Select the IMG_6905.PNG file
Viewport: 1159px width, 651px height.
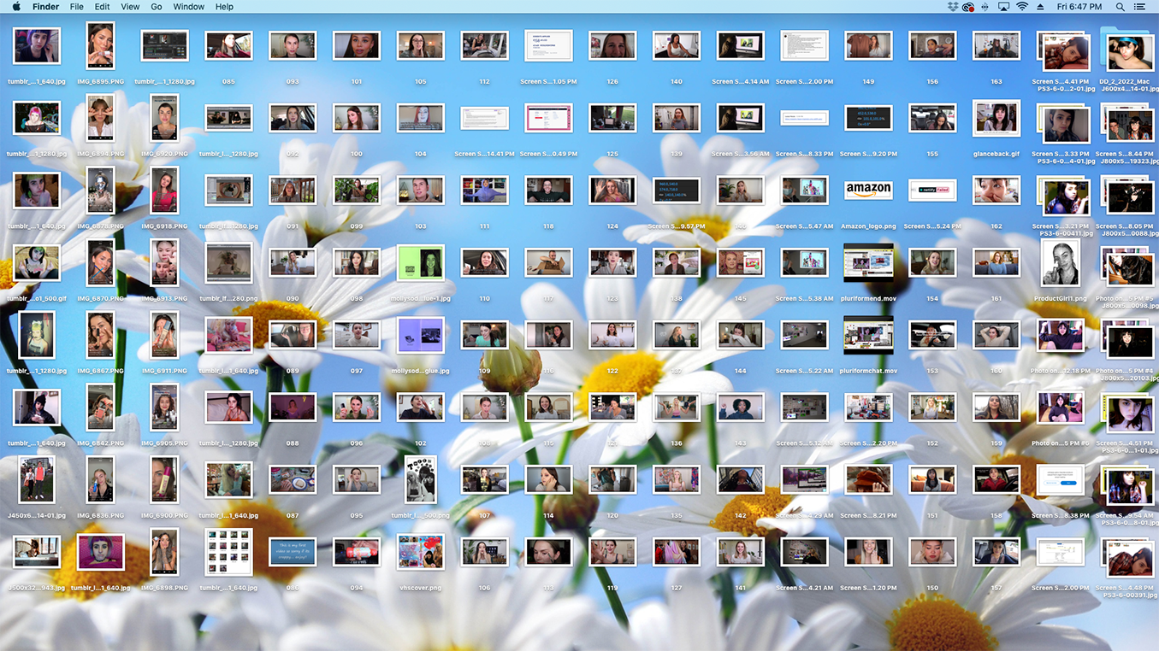[164, 407]
